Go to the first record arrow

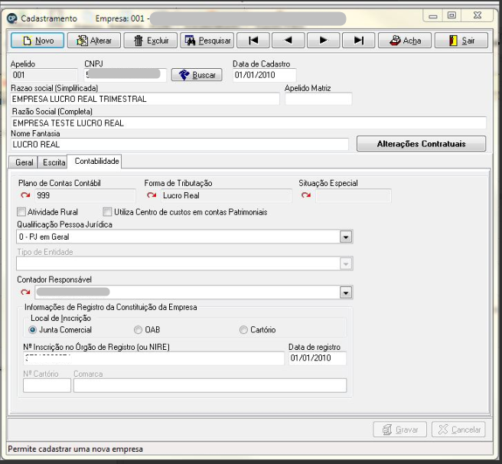pos(253,41)
